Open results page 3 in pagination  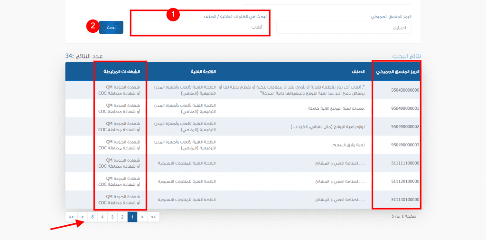[112, 217]
